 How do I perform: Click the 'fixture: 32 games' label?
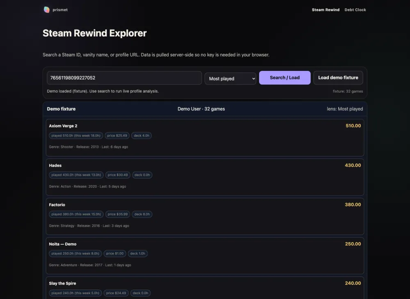348,91
